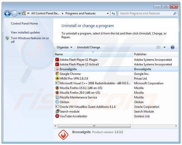Click the scroll right arrow
Viewport: 182px width, 145px height.
(x=176, y=126)
